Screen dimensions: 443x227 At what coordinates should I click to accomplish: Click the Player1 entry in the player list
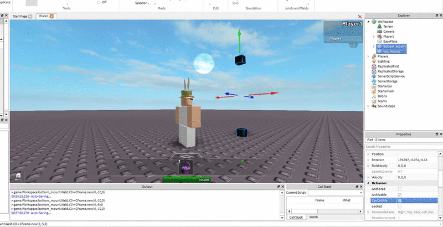pos(343,39)
